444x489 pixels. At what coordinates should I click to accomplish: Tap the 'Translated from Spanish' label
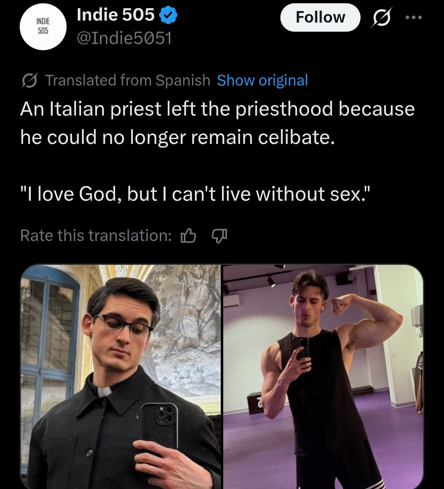click(x=127, y=81)
